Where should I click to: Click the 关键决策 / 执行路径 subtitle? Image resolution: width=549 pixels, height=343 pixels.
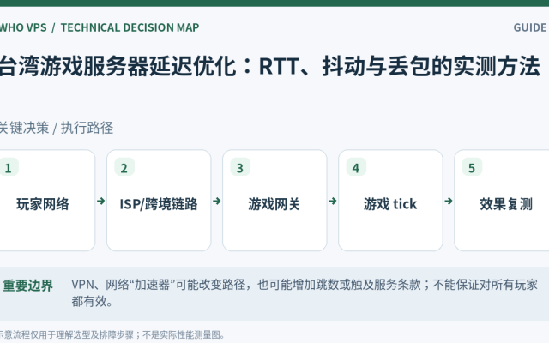click(x=56, y=128)
